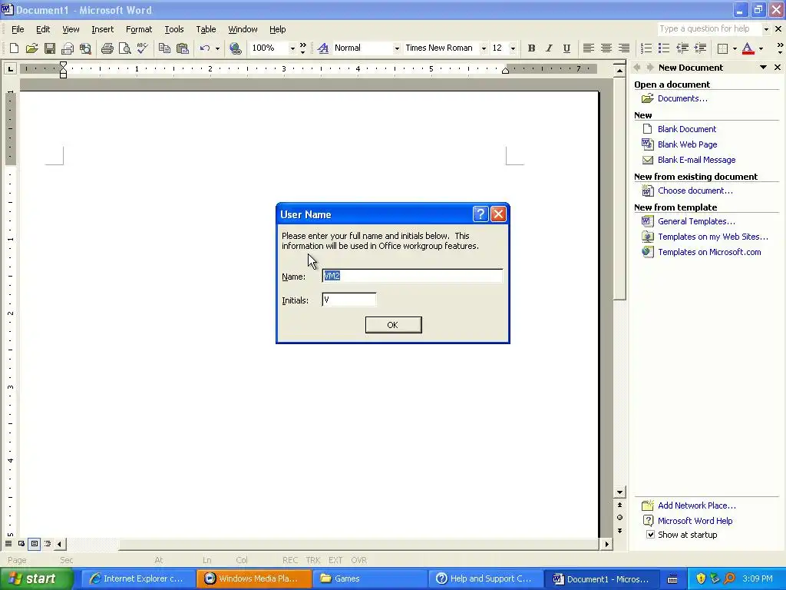The height and width of the screenshot is (590, 786).
Task: Uncheck Show at startup checkbox
Action: [x=650, y=535]
